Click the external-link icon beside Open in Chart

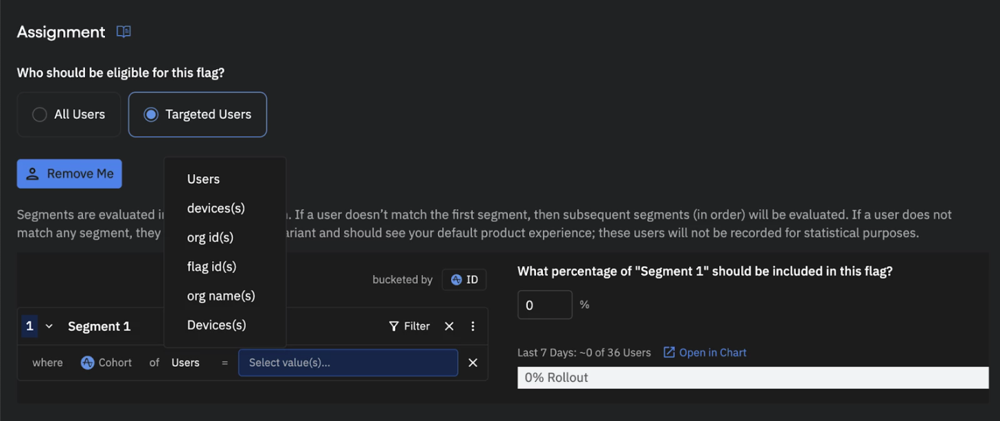pyautogui.click(x=668, y=352)
